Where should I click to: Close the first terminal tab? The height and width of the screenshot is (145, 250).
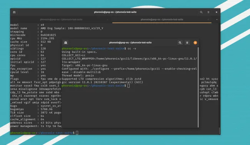pos(107,20)
